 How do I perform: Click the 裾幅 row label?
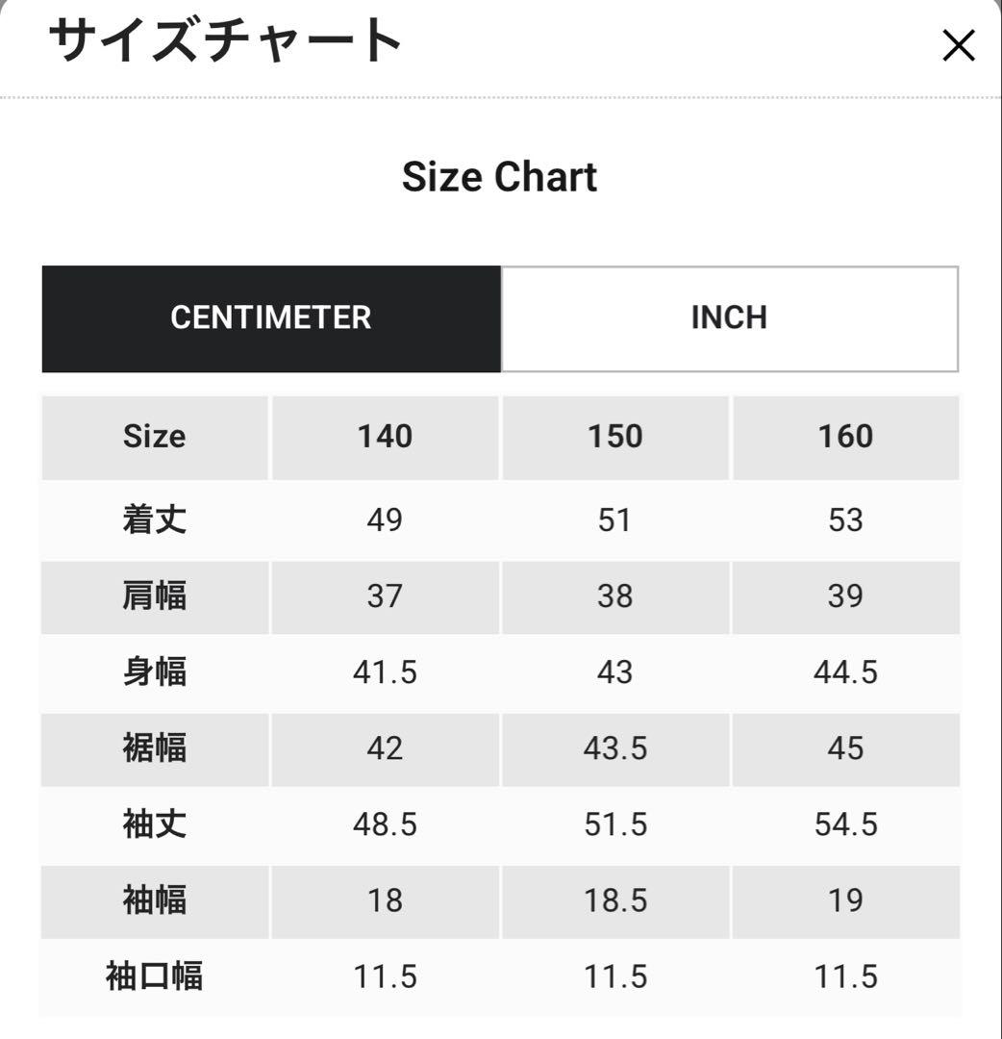click(155, 748)
